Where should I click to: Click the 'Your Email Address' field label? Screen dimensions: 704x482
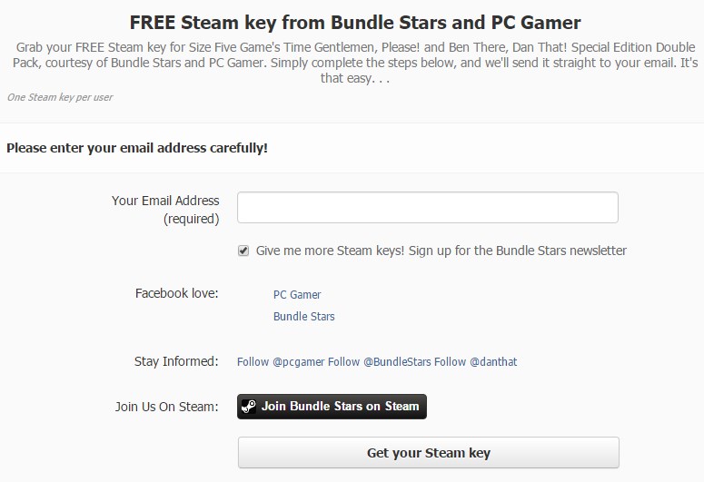point(165,201)
